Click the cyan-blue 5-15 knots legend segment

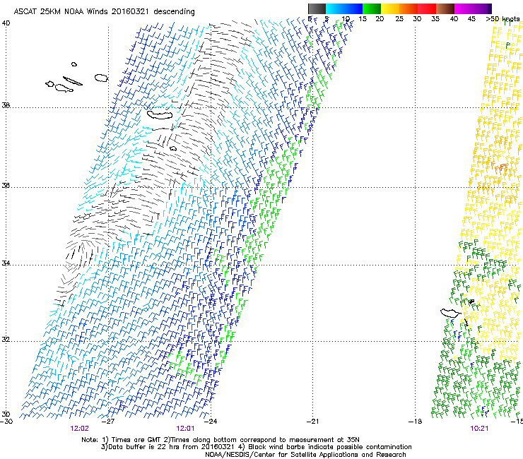point(344,8)
